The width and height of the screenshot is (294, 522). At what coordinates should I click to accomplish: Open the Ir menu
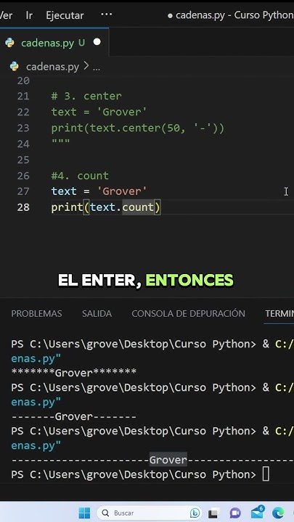29,15
